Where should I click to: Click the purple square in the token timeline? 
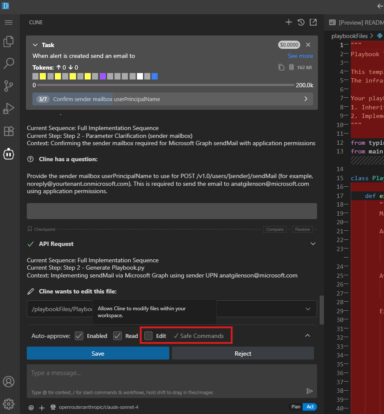tap(103, 76)
